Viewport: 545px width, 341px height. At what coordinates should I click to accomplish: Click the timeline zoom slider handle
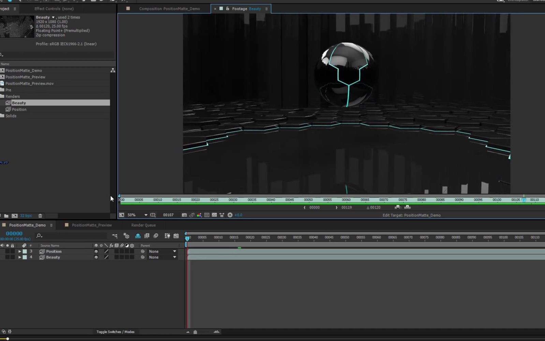[x=195, y=332]
